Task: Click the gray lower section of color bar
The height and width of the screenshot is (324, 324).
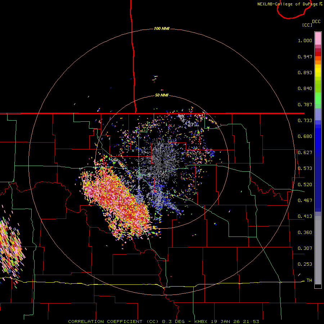Action: 318,250
